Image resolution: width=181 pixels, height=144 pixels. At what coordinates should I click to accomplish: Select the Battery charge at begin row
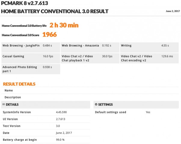(45, 140)
